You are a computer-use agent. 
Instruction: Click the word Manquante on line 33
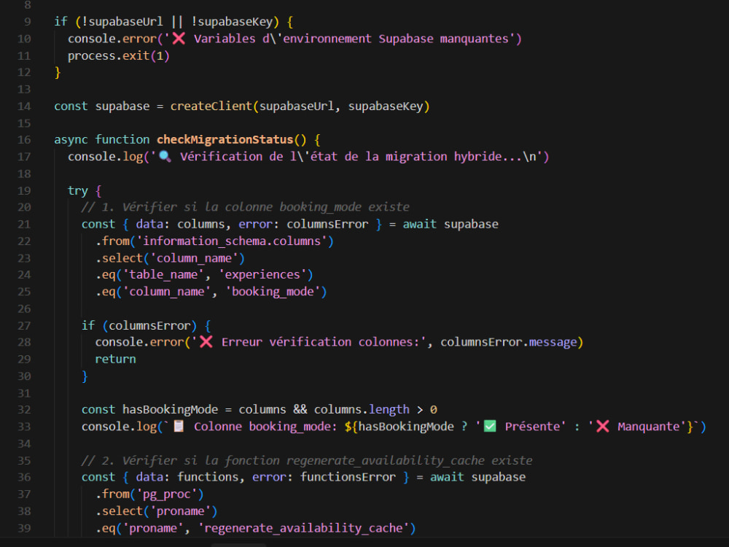(x=649, y=427)
